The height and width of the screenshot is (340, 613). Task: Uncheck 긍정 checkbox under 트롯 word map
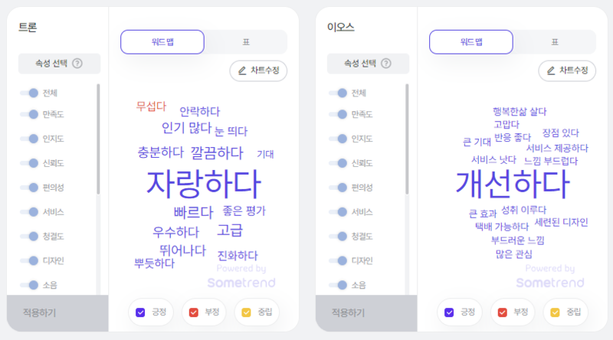pos(140,312)
